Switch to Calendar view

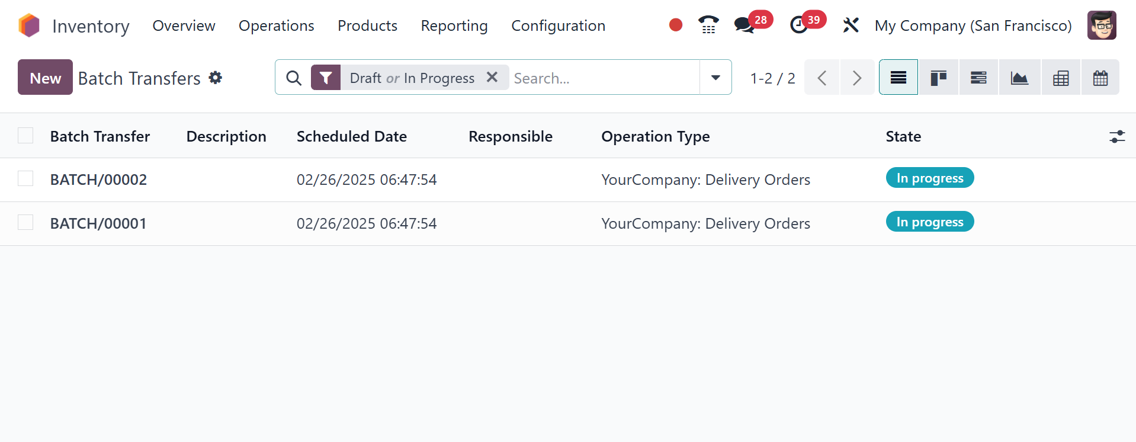1100,78
